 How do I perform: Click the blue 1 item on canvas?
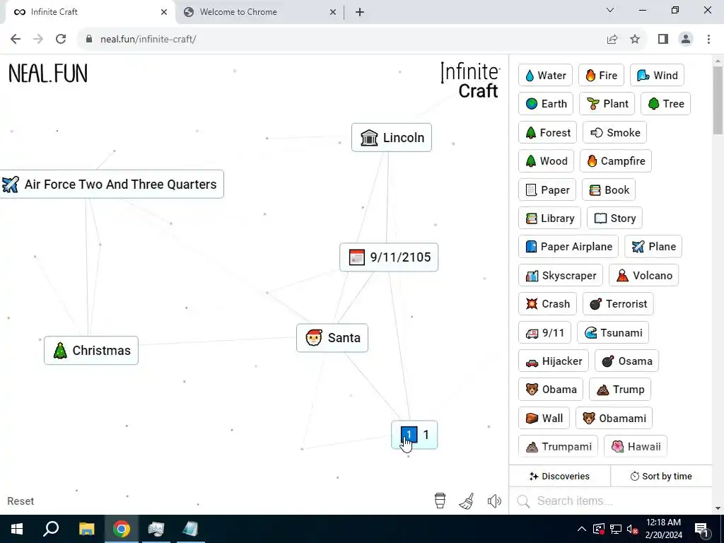pyautogui.click(x=414, y=435)
